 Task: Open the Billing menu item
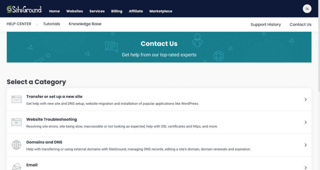click(117, 11)
